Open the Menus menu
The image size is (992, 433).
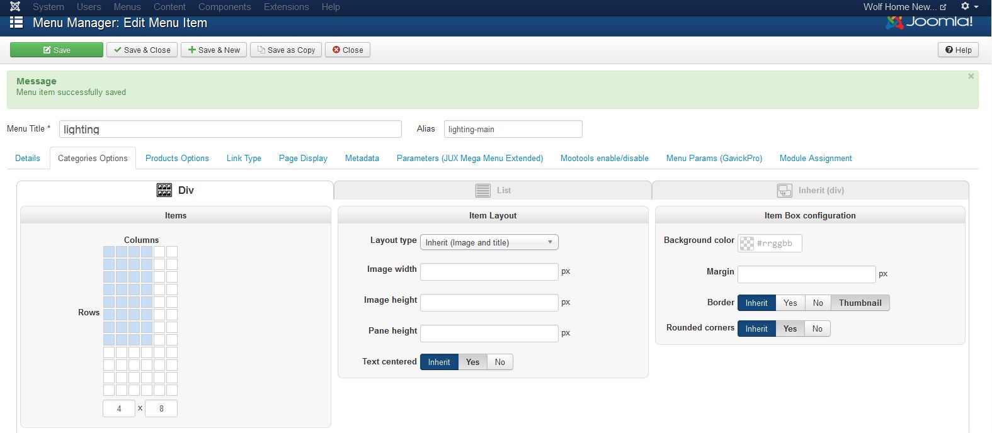point(127,7)
